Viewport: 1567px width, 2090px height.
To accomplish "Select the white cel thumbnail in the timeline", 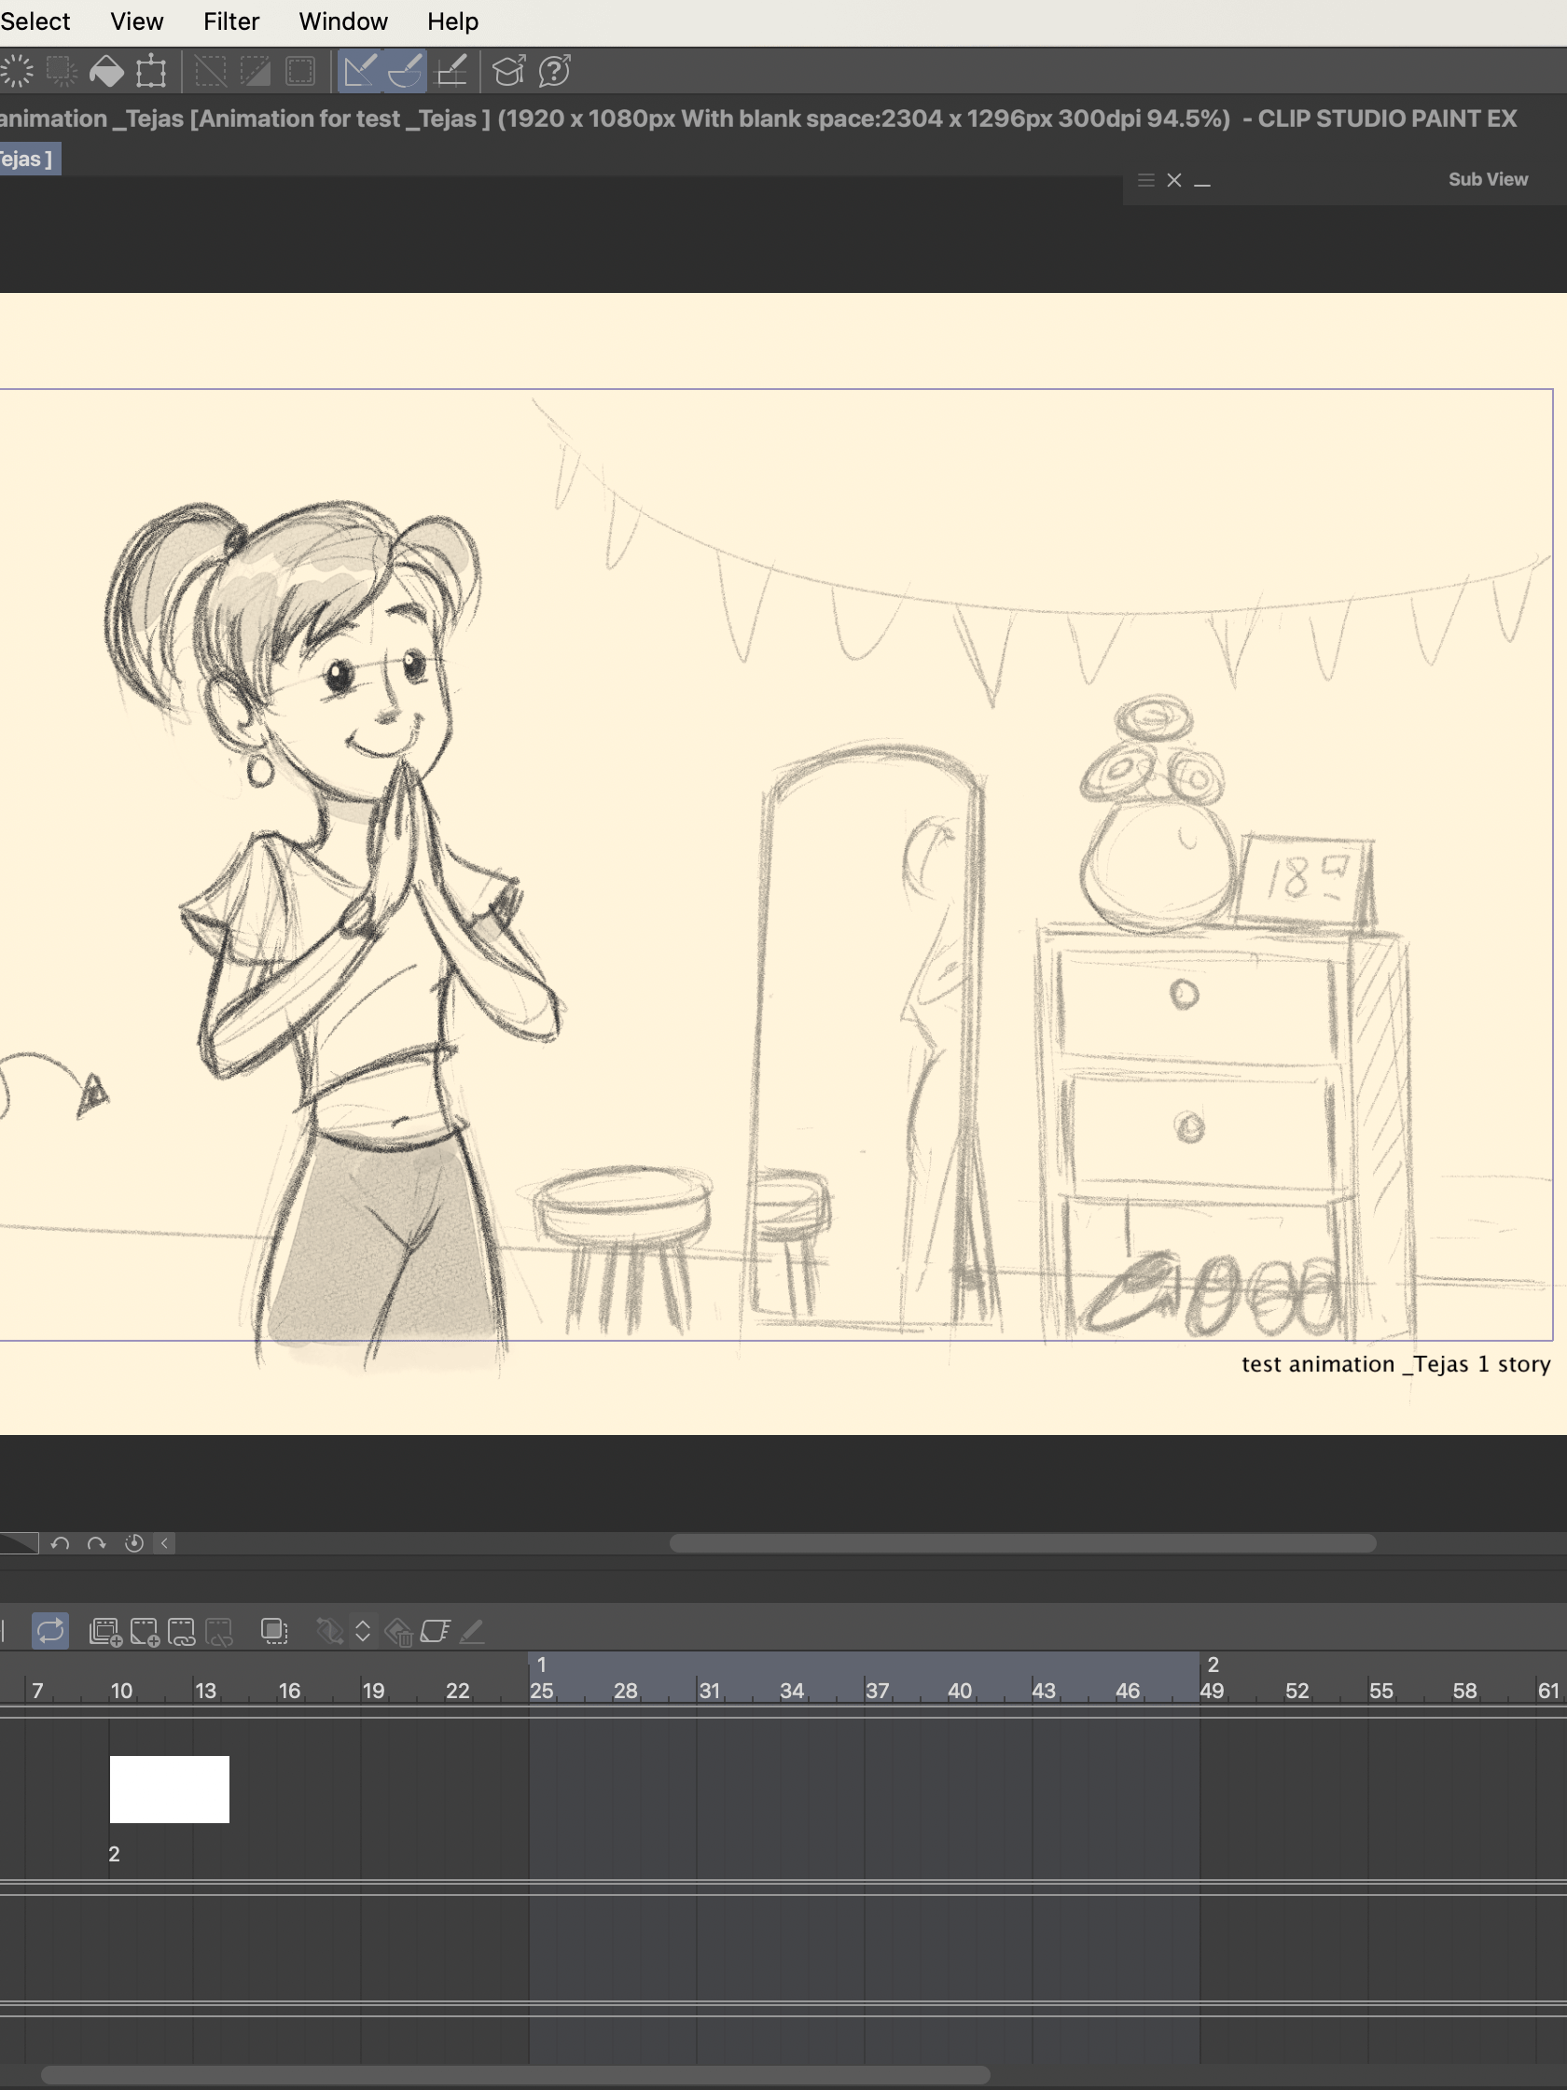I will 169,1790.
